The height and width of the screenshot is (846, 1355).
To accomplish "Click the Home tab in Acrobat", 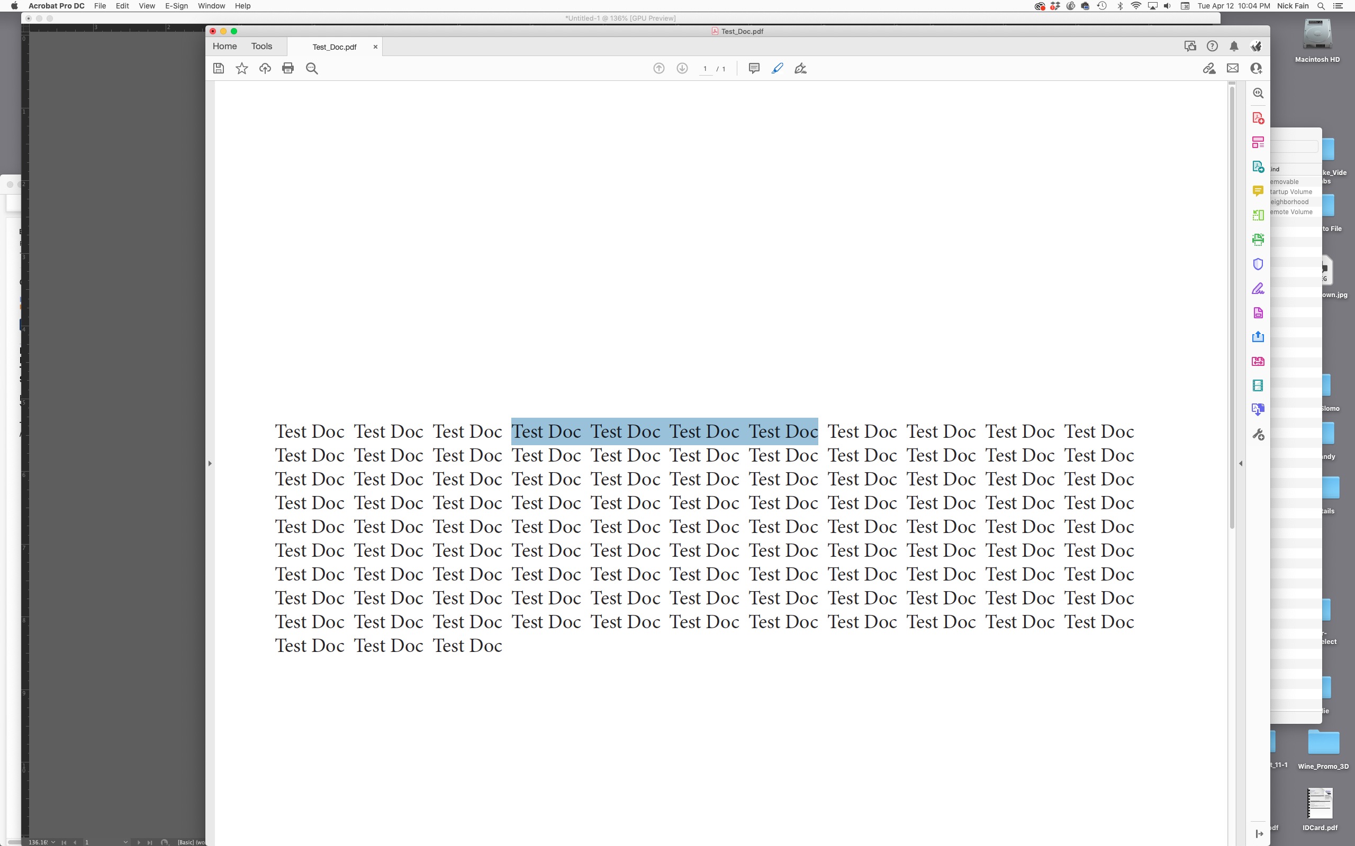I will [x=225, y=46].
